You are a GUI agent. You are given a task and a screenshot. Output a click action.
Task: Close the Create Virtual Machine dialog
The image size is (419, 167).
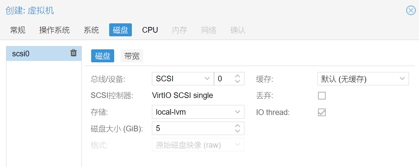[411, 11]
